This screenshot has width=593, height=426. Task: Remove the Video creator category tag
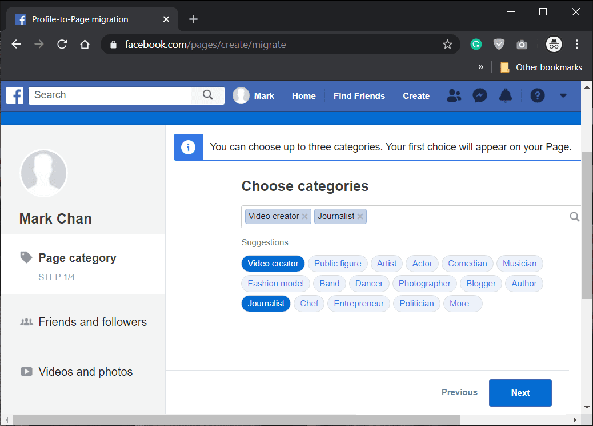[305, 217]
